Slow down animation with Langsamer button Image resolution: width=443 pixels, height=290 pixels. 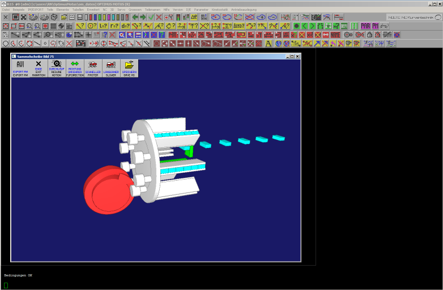tap(111, 68)
